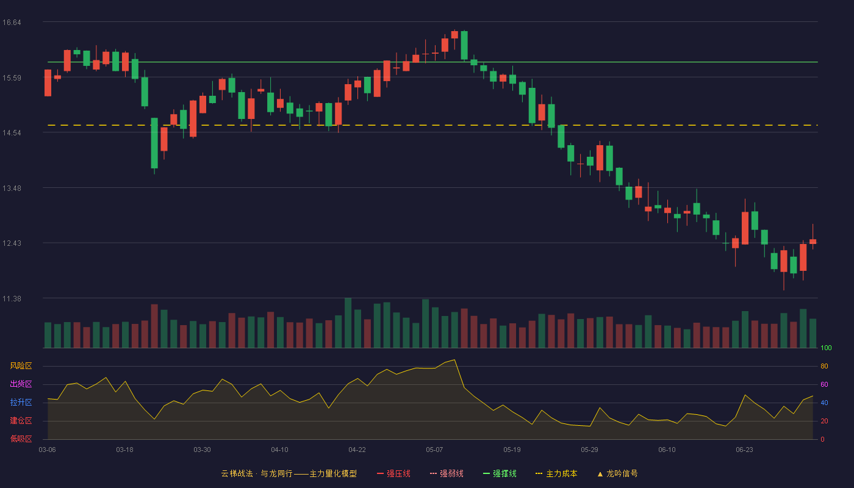Select the 低吸区 zone label
Viewport: 854px width, 488px height.
pos(21,439)
